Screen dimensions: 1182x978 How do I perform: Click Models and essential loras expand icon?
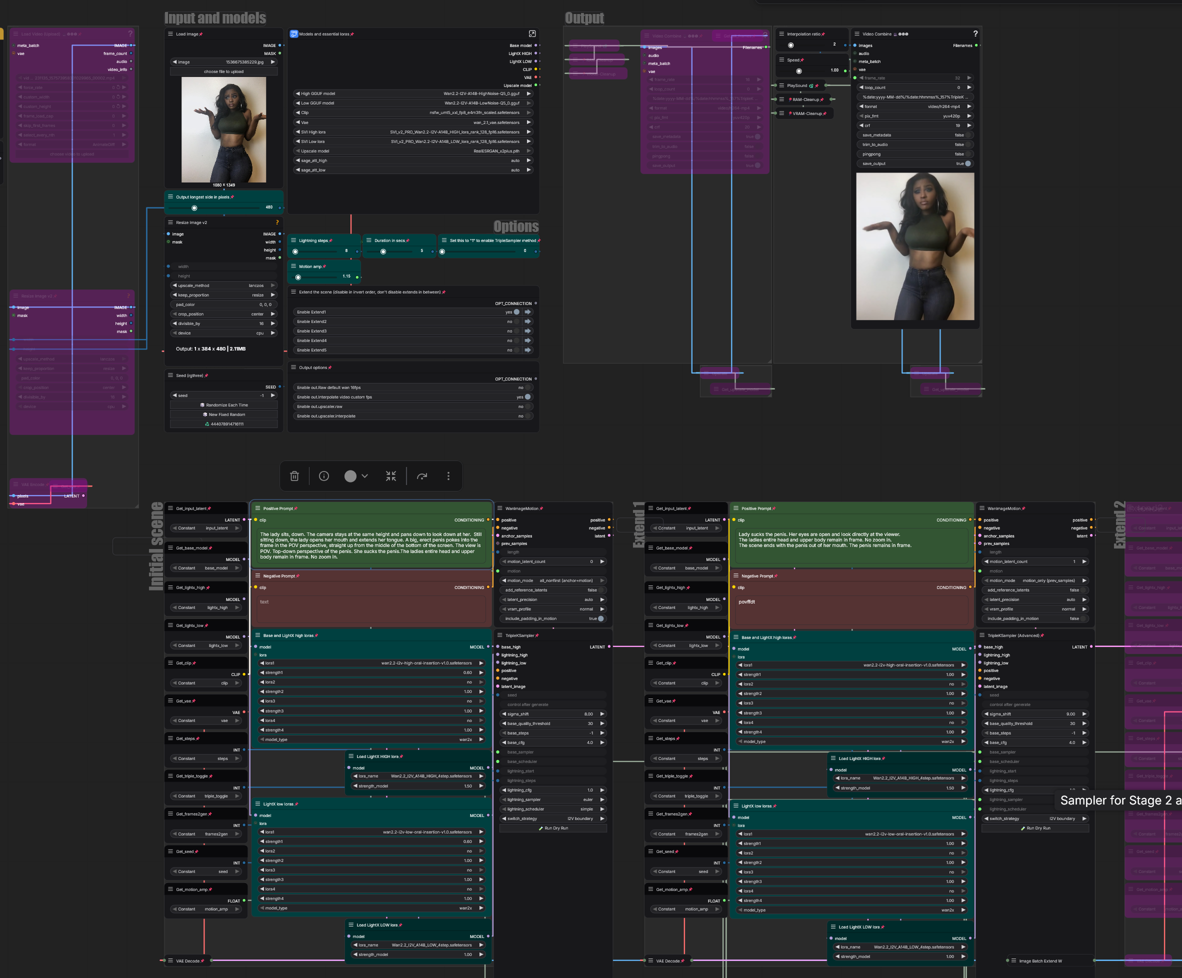[532, 34]
